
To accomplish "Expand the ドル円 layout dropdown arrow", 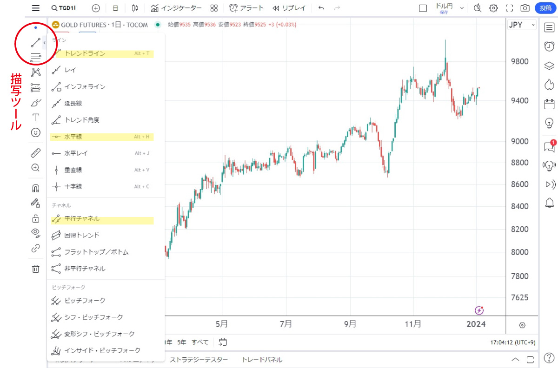I will tap(462, 8).
